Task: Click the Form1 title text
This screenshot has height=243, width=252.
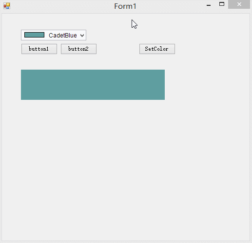Action: point(125,6)
